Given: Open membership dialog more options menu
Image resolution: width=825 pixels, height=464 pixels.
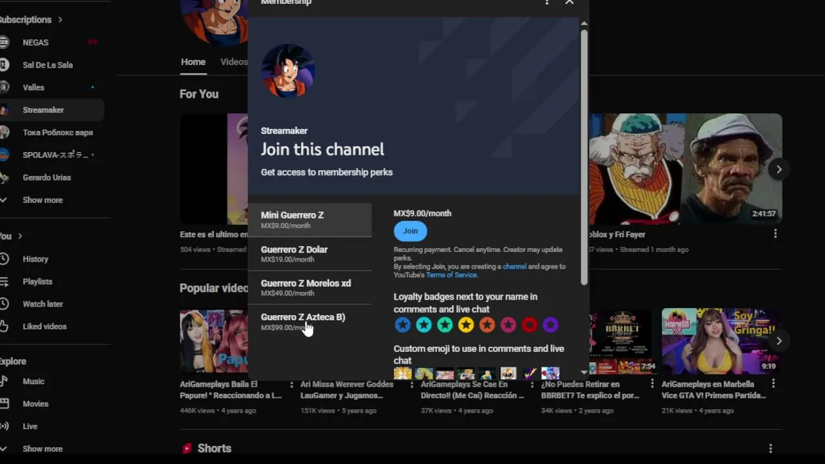Looking at the screenshot, I should pyautogui.click(x=547, y=3).
